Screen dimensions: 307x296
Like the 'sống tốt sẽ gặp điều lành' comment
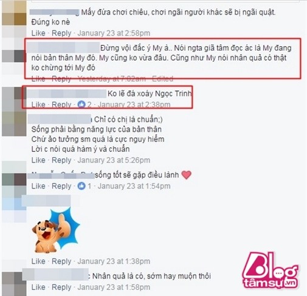(38, 186)
